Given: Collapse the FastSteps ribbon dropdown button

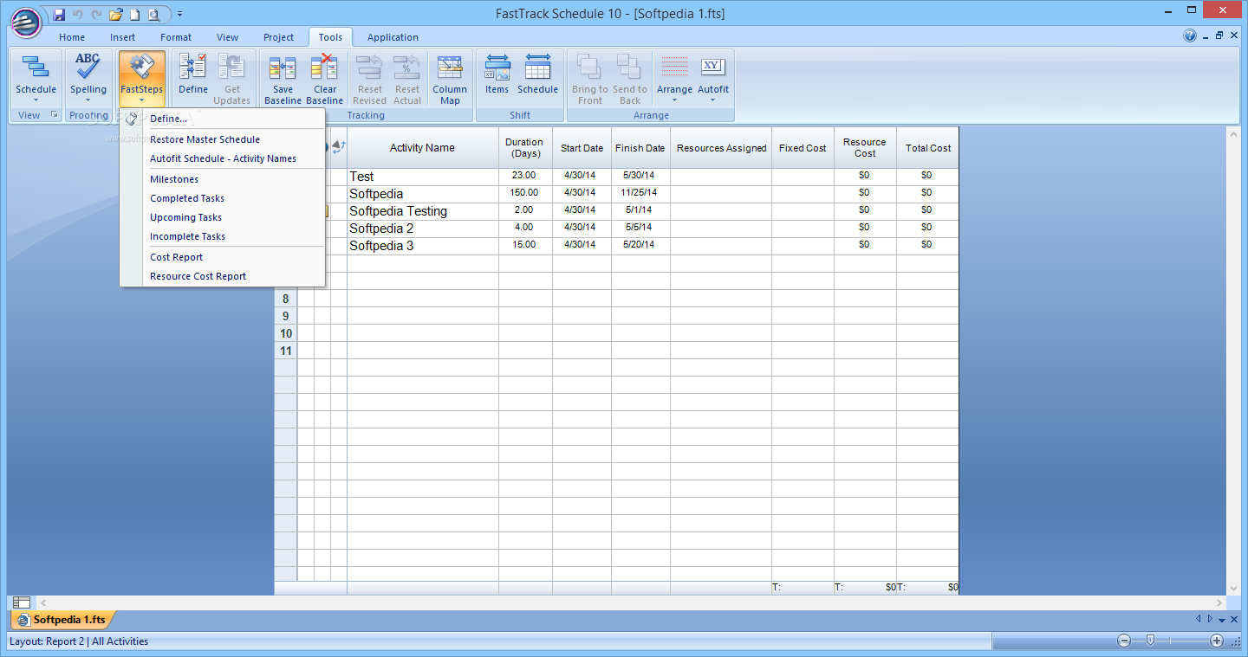Looking at the screenshot, I should 141,79.
